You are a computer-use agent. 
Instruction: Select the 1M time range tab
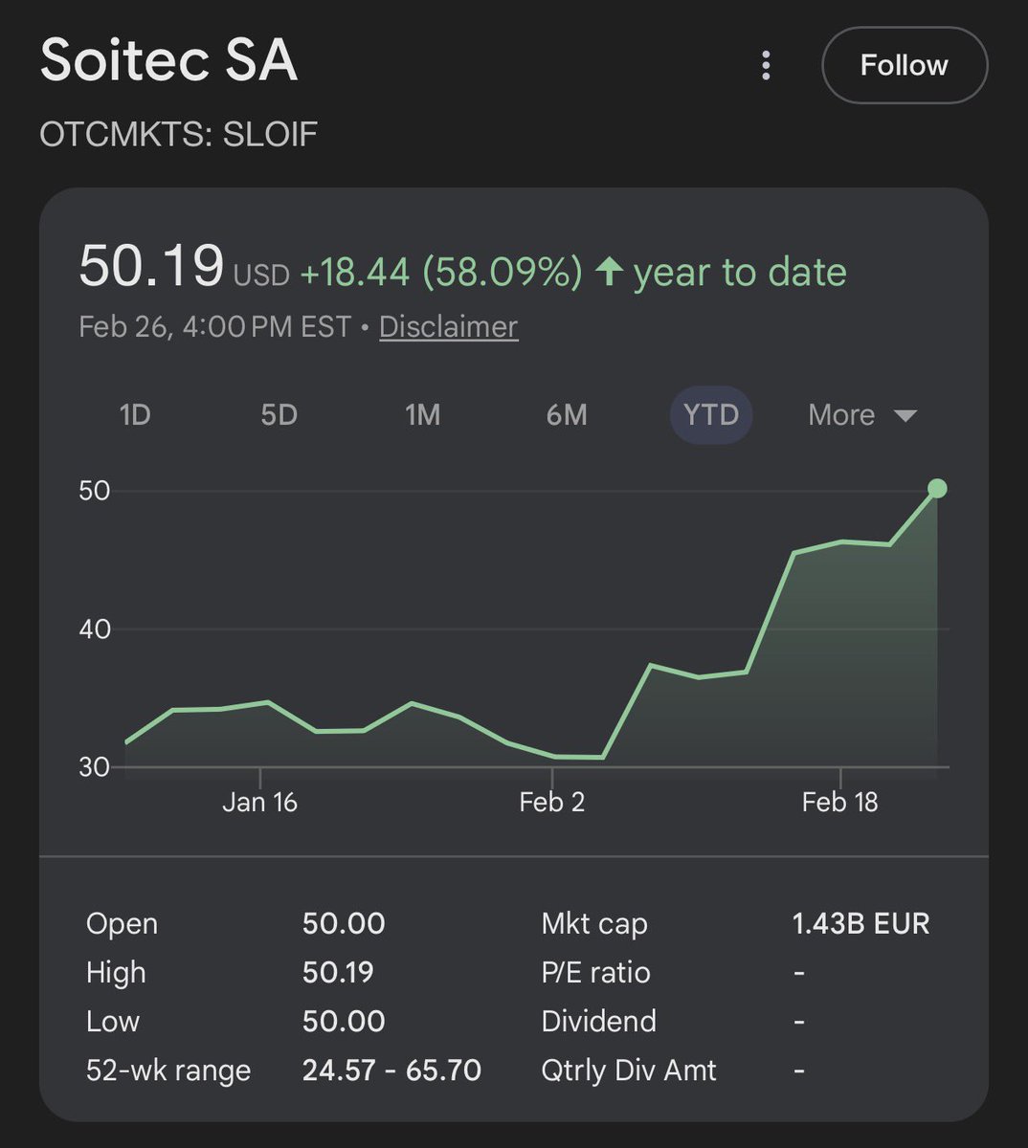422,414
